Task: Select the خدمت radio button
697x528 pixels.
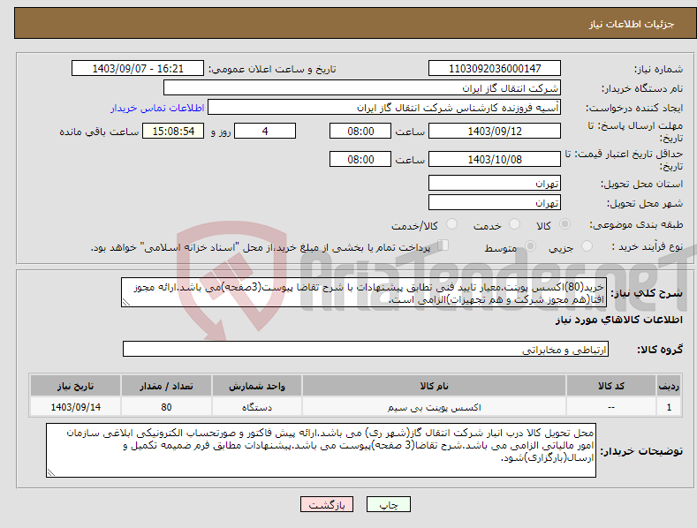Action: [x=514, y=224]
